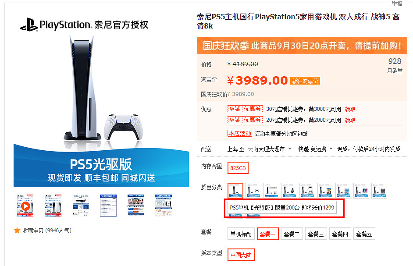The height and width of the screenshot is (266, 413).
Task: Claim the 20元 store coupon 领取 link
Action: click(x=350, y=121)
